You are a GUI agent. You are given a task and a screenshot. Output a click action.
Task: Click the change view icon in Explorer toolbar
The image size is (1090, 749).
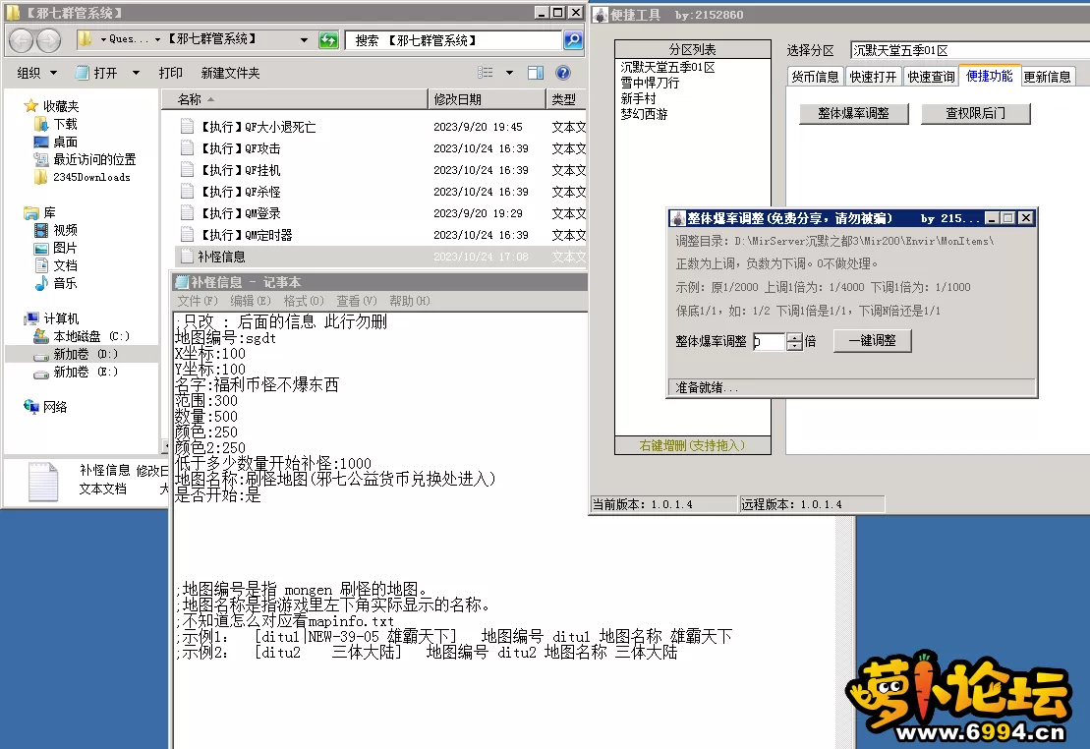point(486,73)
